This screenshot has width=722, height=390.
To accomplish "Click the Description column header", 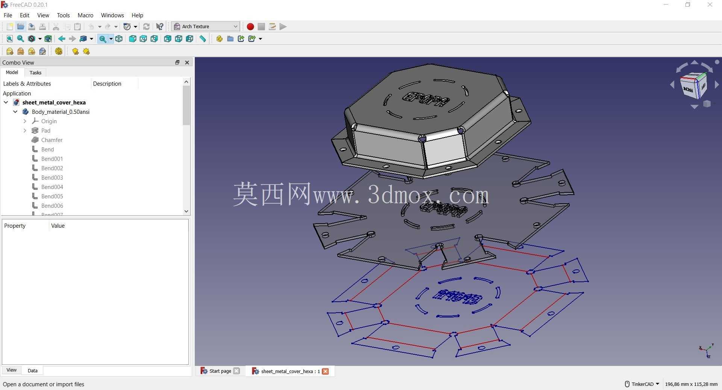I will coord(107,83).
